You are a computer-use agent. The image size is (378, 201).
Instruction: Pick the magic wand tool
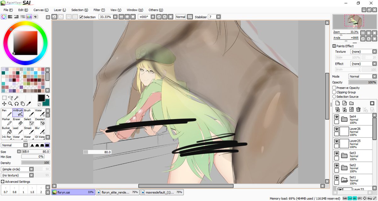(16, 98)
